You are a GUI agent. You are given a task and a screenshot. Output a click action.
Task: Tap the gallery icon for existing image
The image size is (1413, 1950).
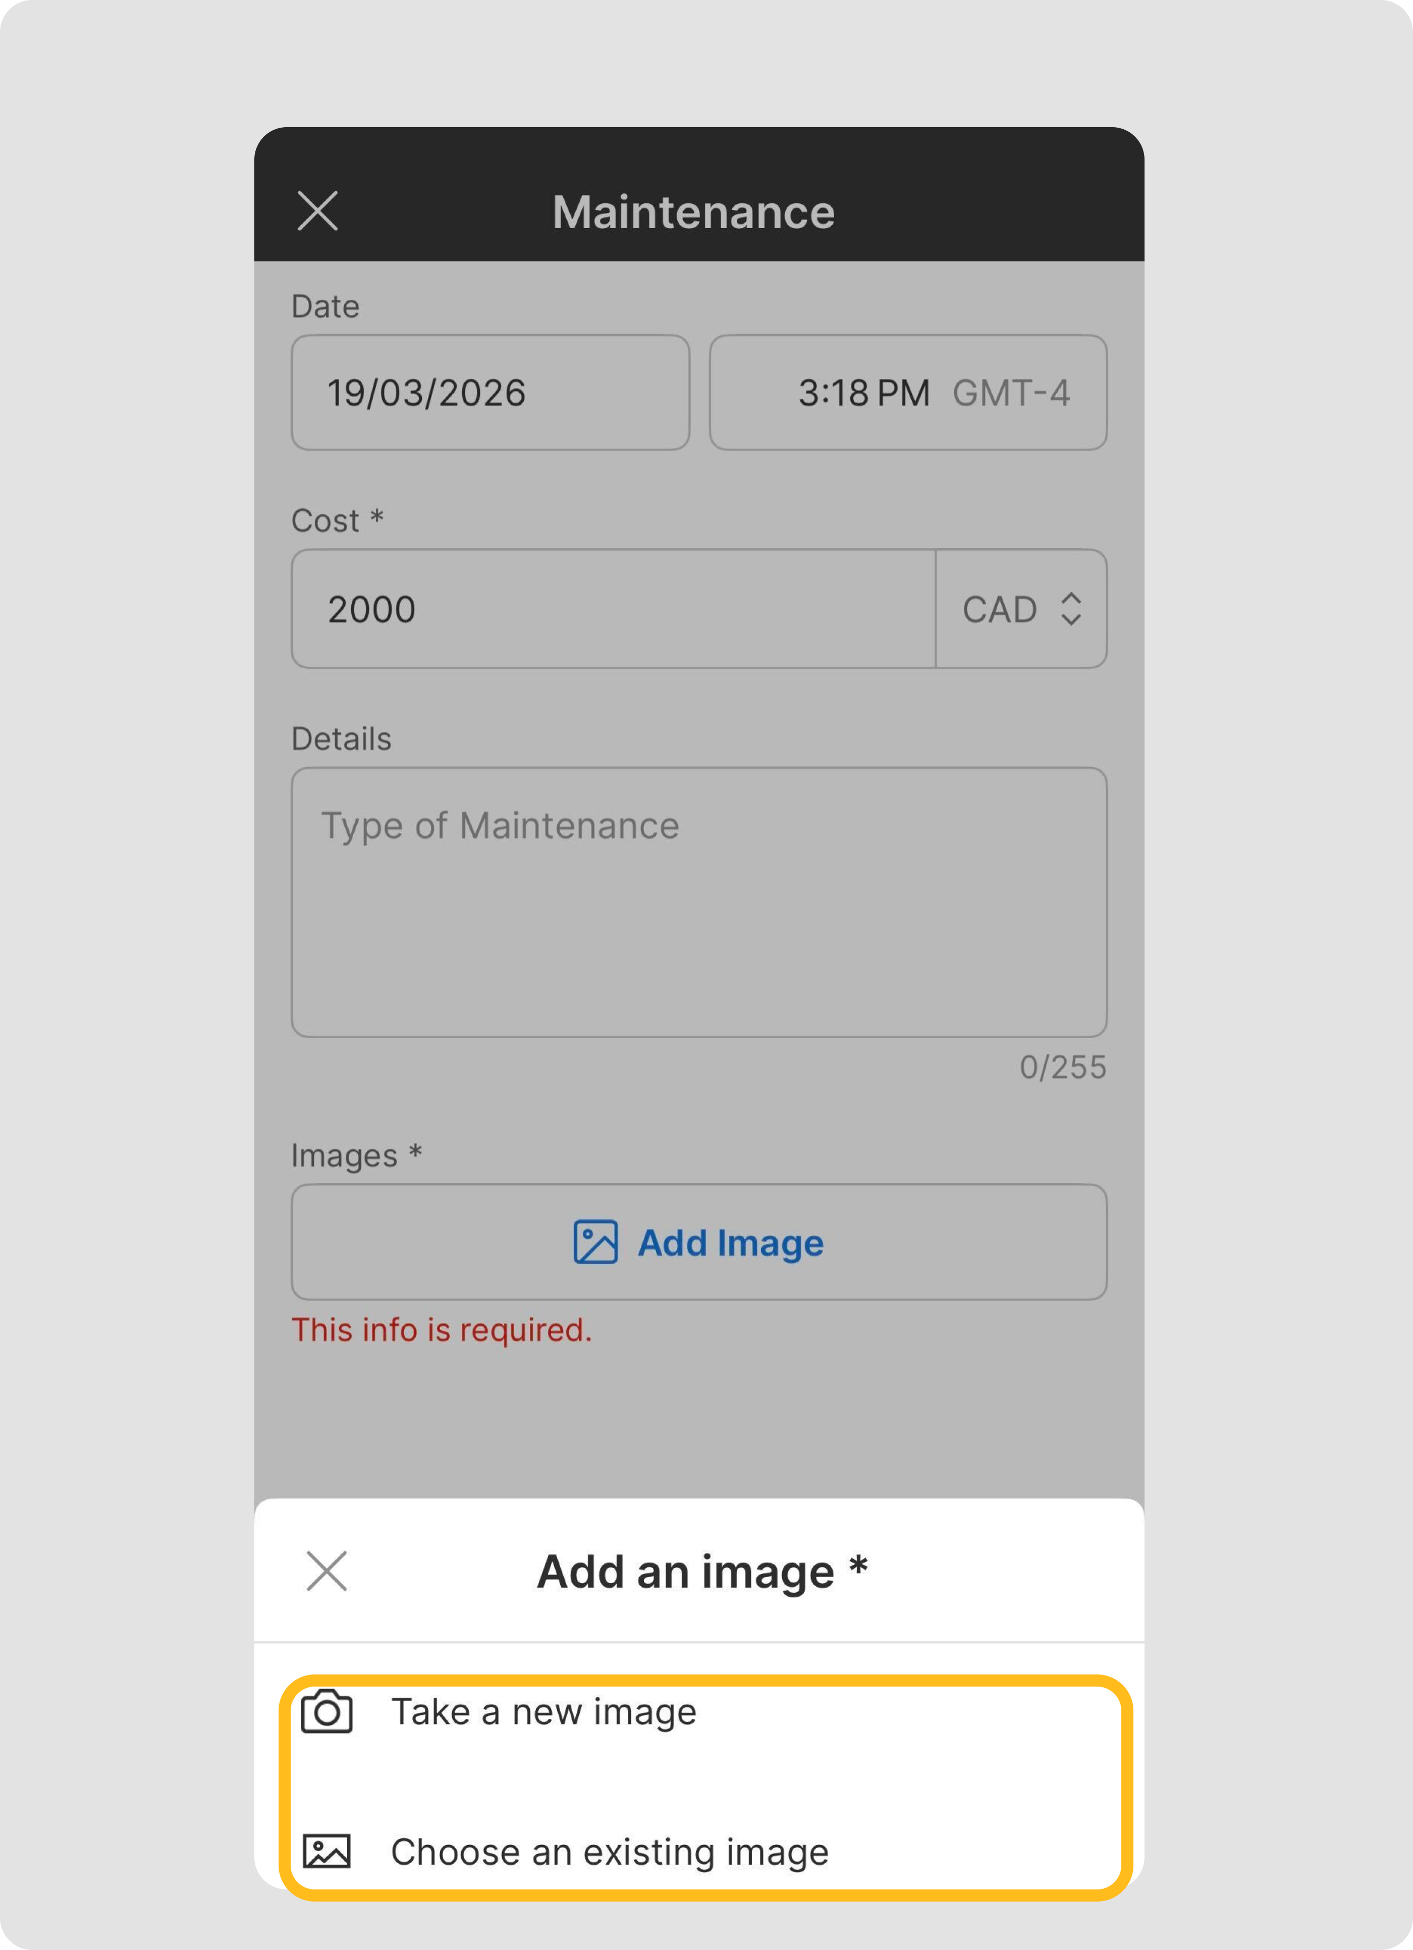[327, 1851]
